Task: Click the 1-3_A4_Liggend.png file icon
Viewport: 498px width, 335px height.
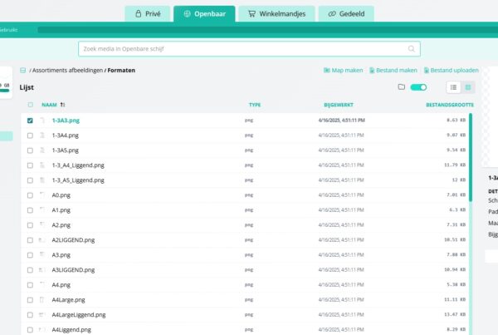Action: tap(42, 165)
